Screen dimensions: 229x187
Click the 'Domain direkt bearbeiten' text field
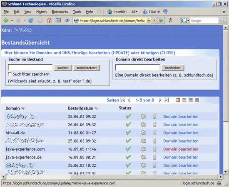tap(137, 67)
